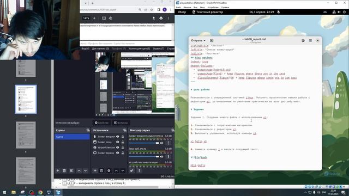
Task: Move the scene up in the Scenes panel
Action: pyautogui.click(x=79, y=170)
